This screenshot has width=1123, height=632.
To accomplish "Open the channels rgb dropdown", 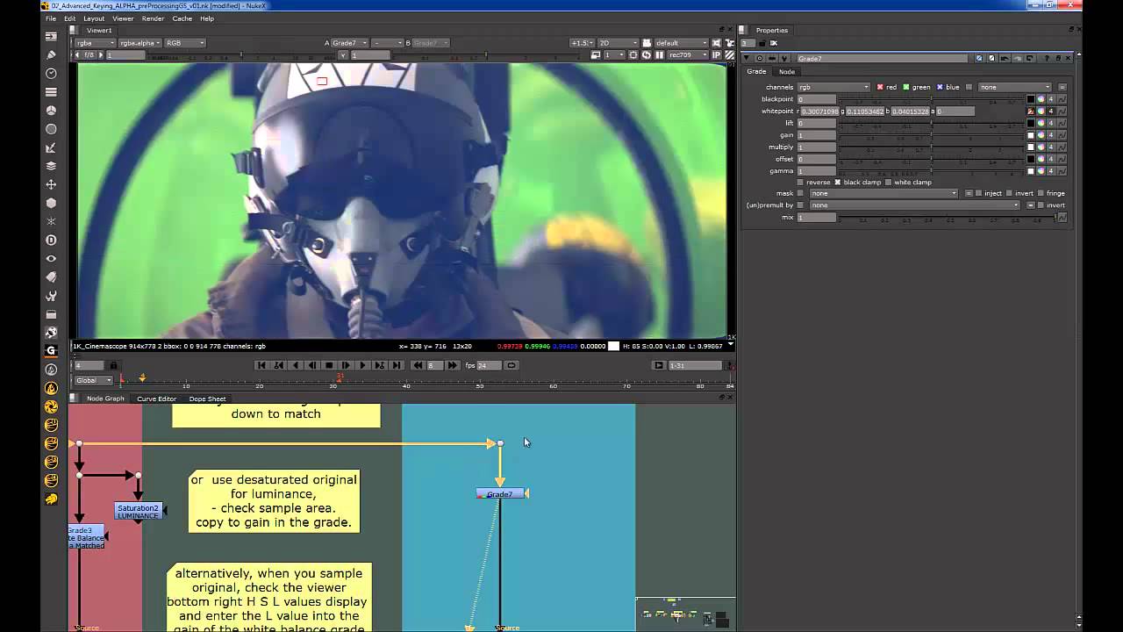I will (833, 87).
